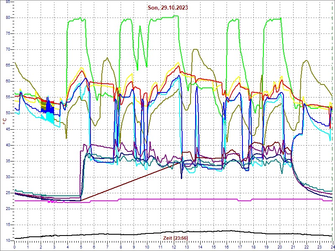Select the 45 tick on temperature axis
The image size is (335, 251).
point(8,129)
